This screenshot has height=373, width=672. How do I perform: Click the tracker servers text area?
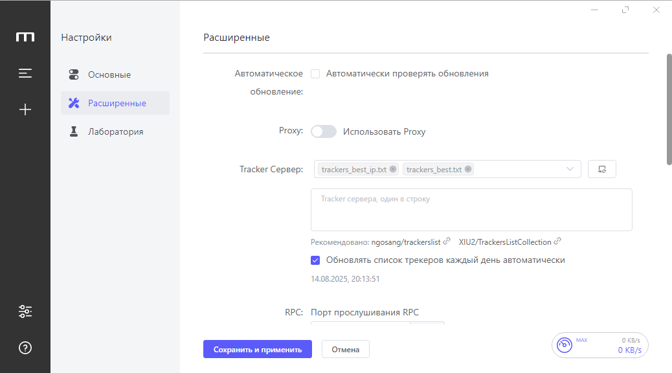click(471, 210)
